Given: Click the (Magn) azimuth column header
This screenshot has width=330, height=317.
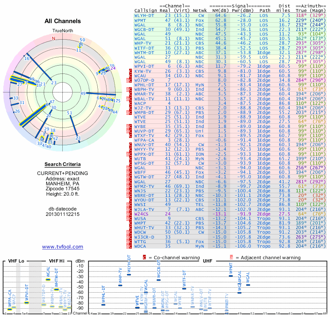Looking at the screenshot, I should [318, 11].
